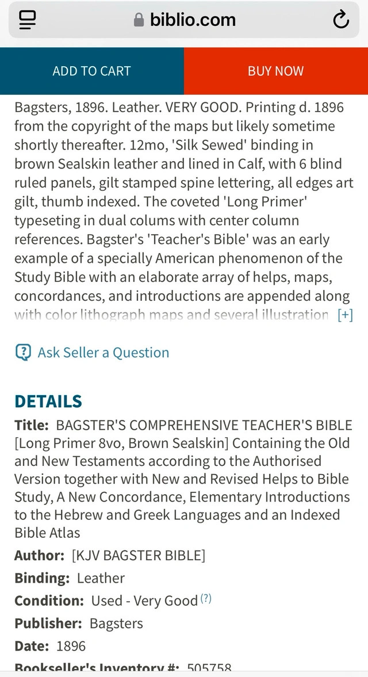
Task: Tap the Bookseller's Inventory number 505758
Action: coord(209,668)
